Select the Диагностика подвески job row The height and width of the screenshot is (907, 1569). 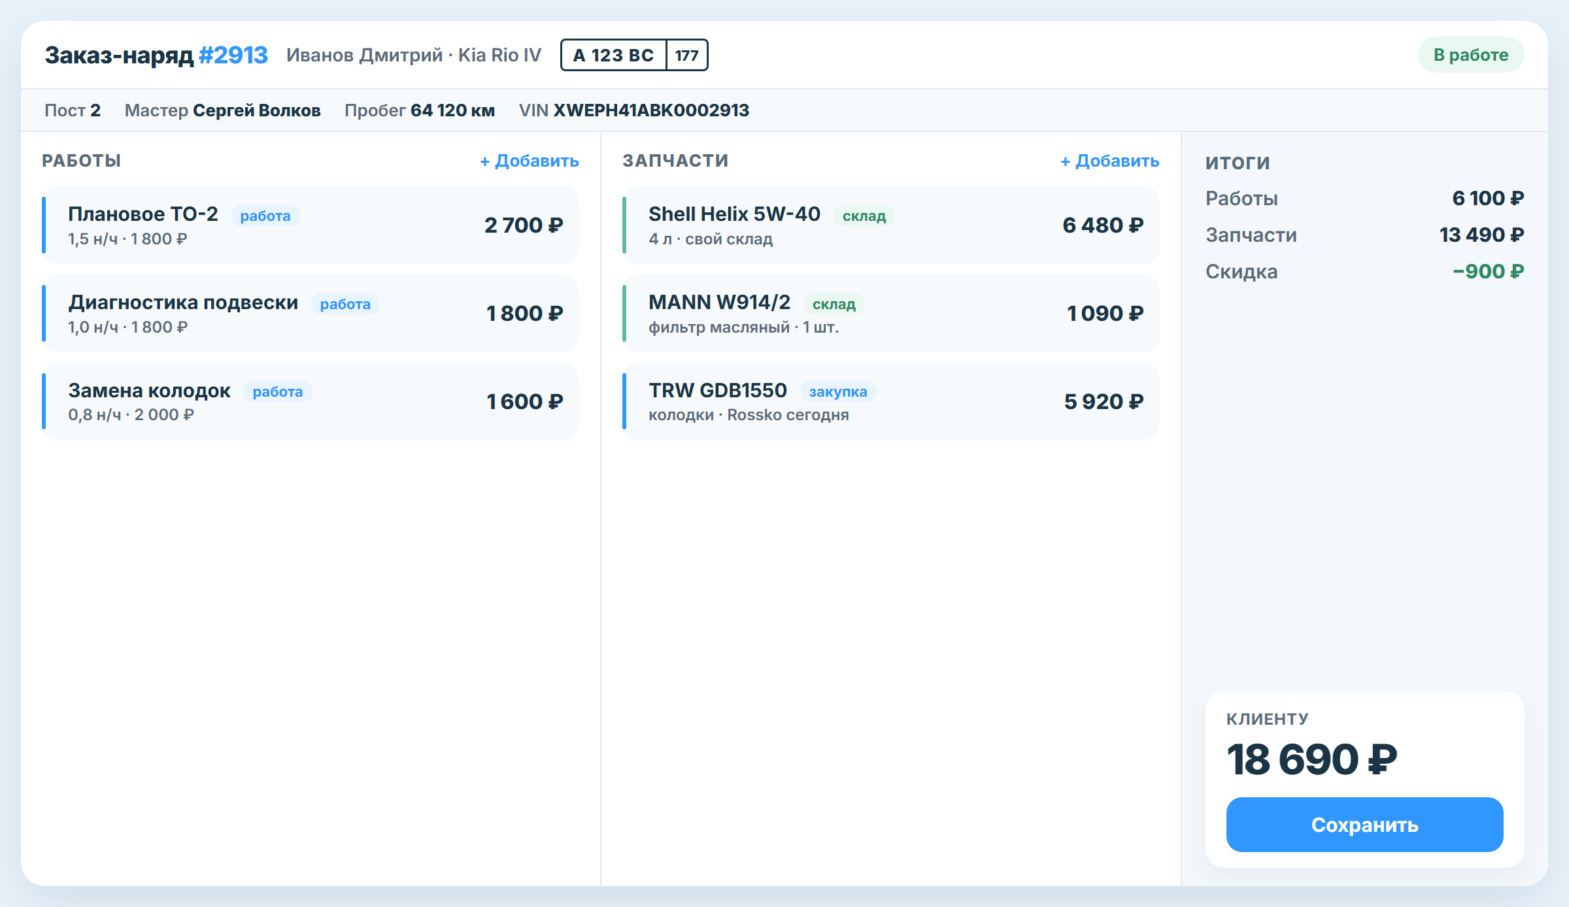point(311,314)
